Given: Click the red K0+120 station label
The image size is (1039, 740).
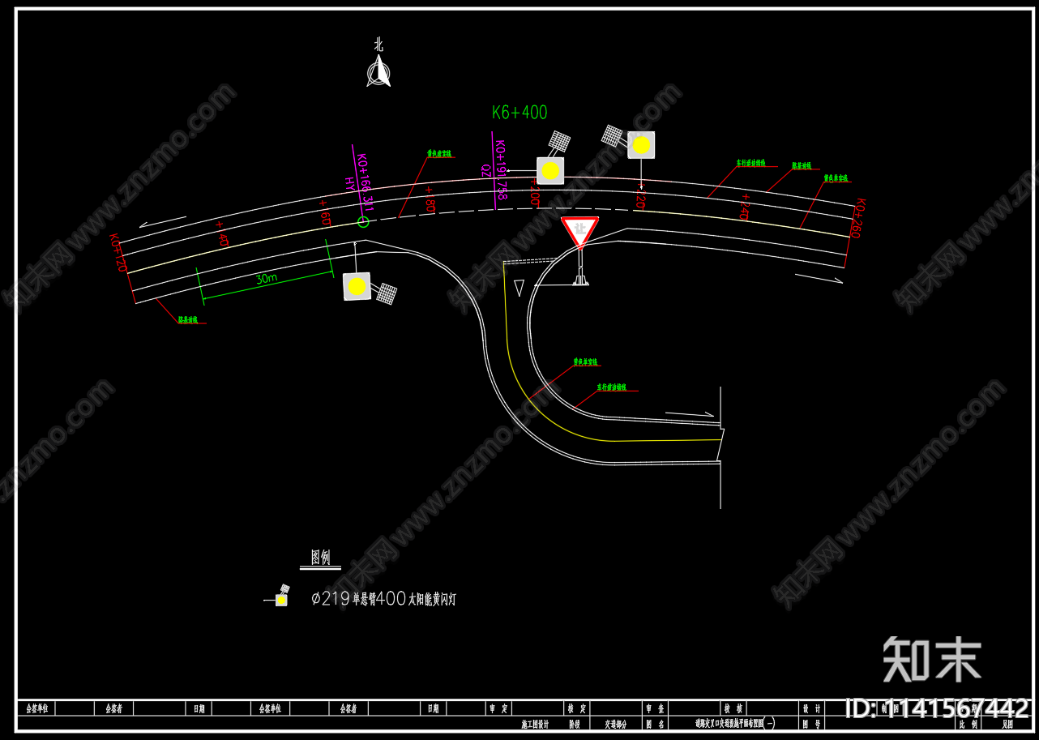Looking at the screenshot, I should [x=118, y=252].
